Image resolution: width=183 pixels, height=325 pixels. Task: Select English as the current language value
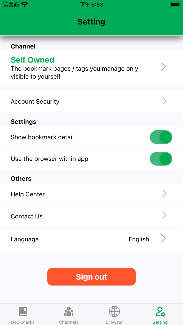[x=139, y=239]
